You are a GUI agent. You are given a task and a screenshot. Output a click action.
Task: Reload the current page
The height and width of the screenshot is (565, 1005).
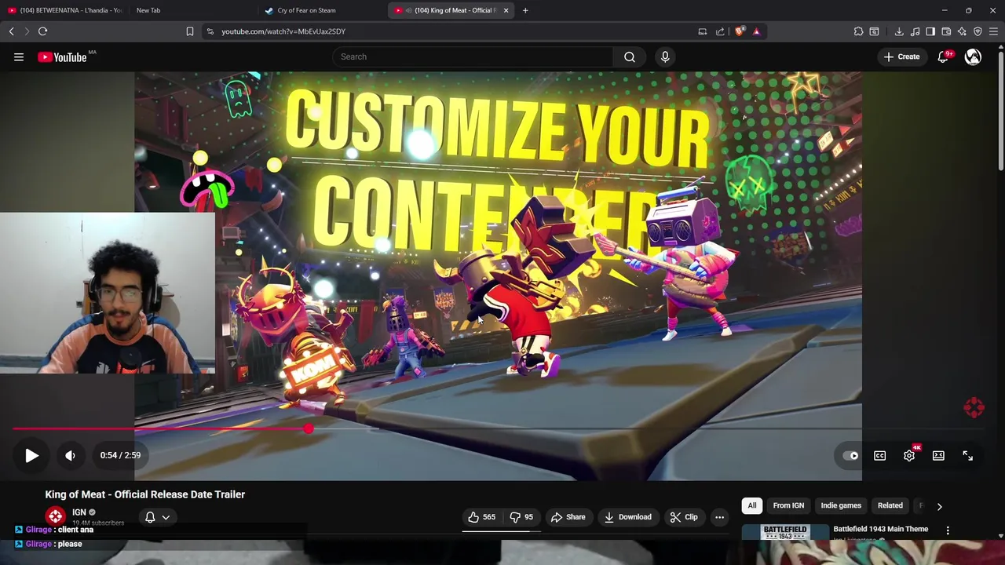point(43,31)
